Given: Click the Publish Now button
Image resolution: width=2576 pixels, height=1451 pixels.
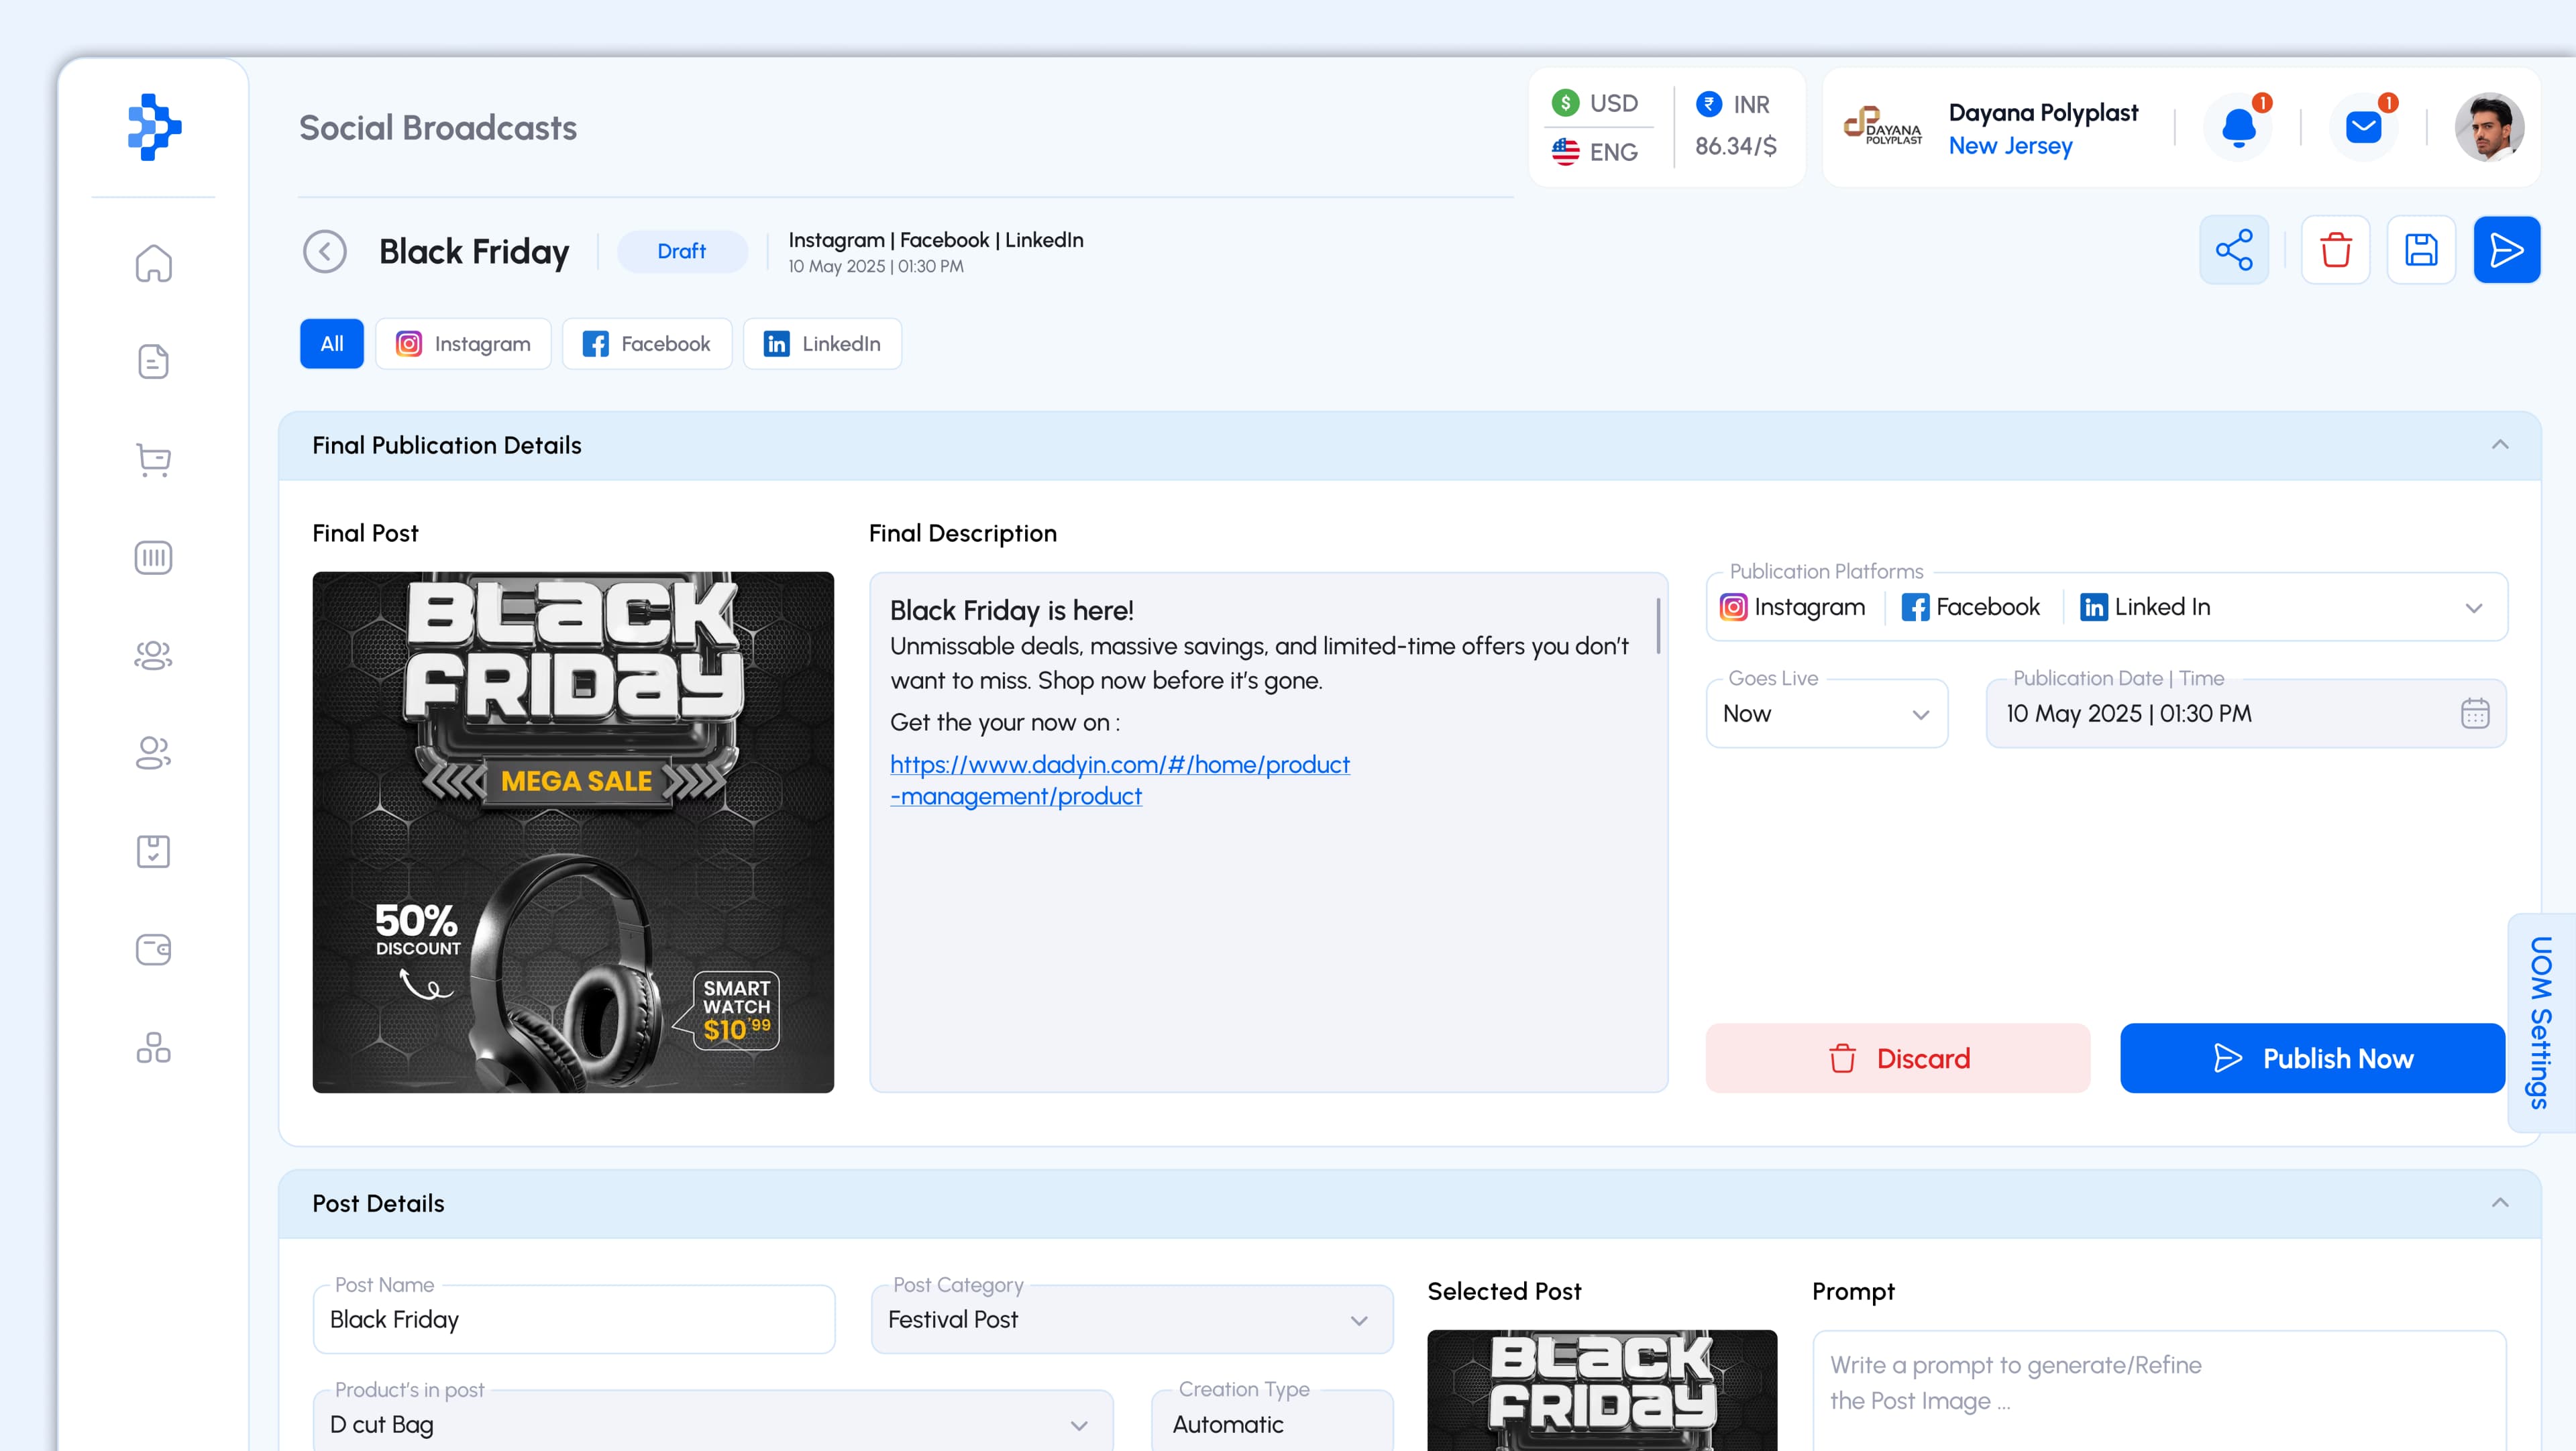Looking at the screenshot, I should [x=2313, y=1058].
